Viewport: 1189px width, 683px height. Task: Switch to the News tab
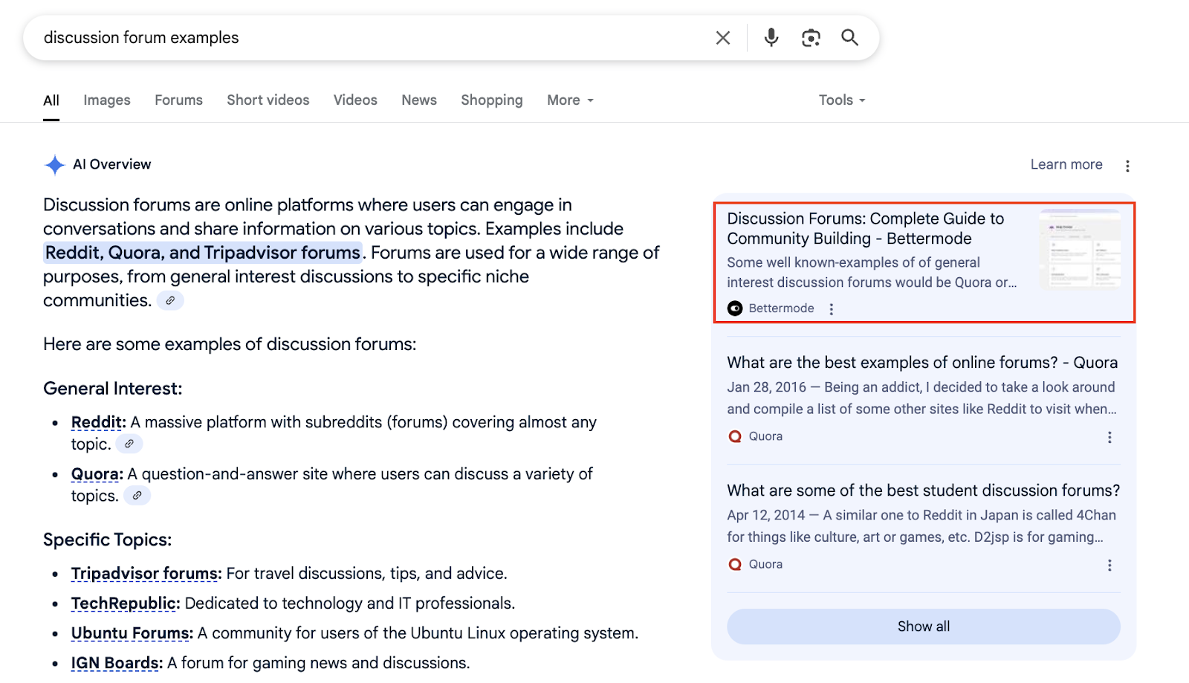click(419, 100)
